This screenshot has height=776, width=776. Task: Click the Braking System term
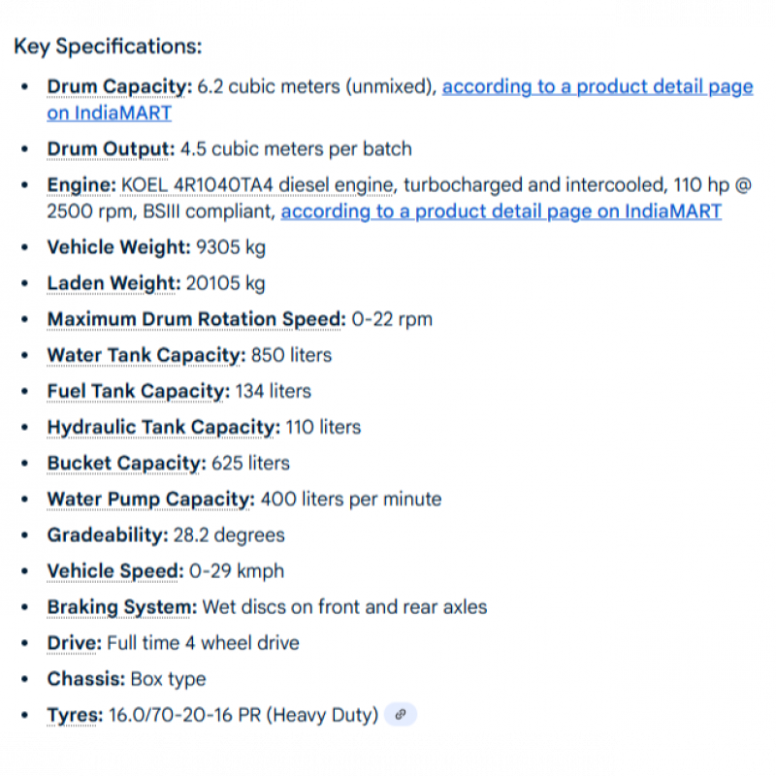coord(121,607)
